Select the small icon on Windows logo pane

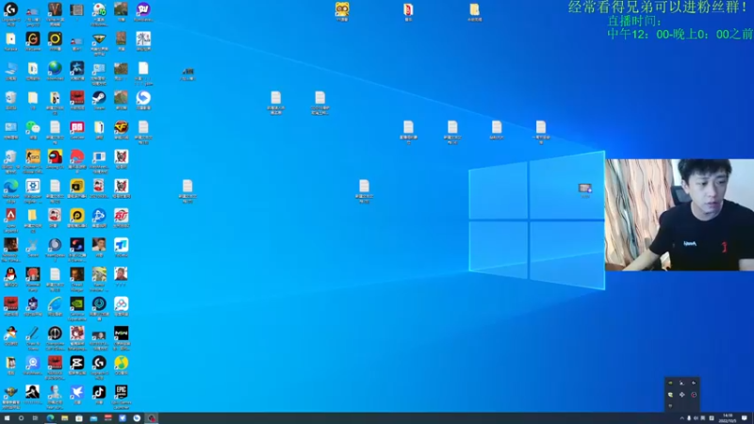(x=584, y=188)
